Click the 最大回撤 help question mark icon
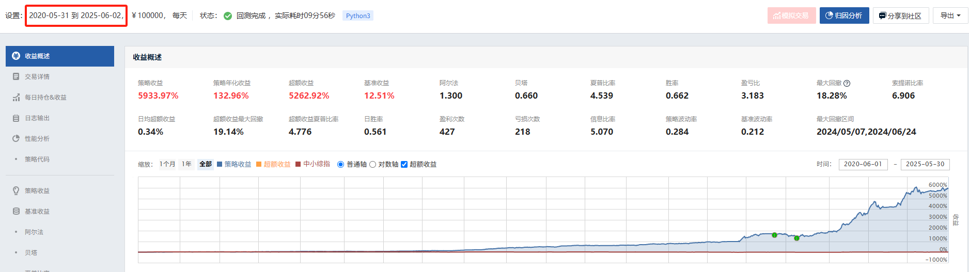Viewport: 969px width, 272px height. click(847, 83)
